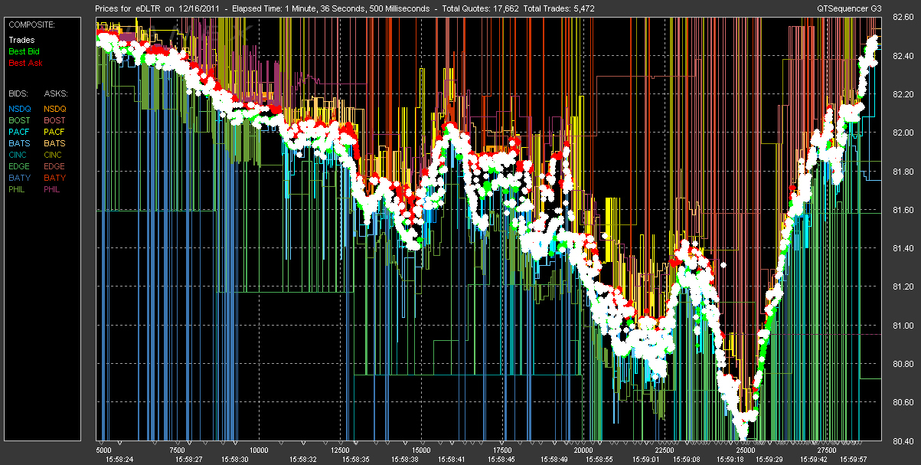Screen dimensions: 921x465
Task: Pick BOST in the BIDS legend column
Action: pos(20,120)
